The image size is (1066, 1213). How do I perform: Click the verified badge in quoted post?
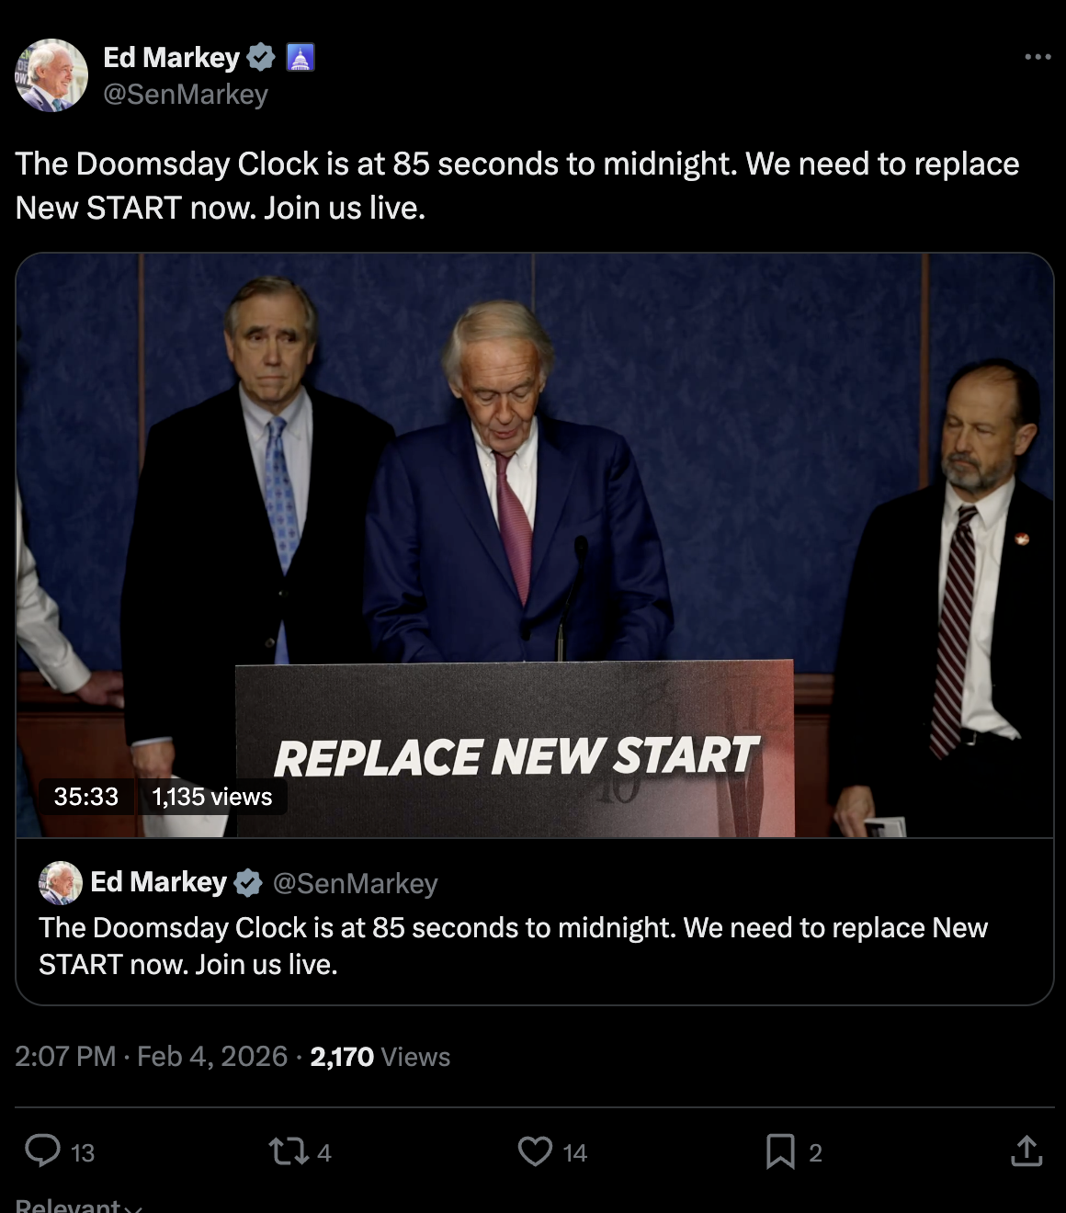tap(248, 883)
